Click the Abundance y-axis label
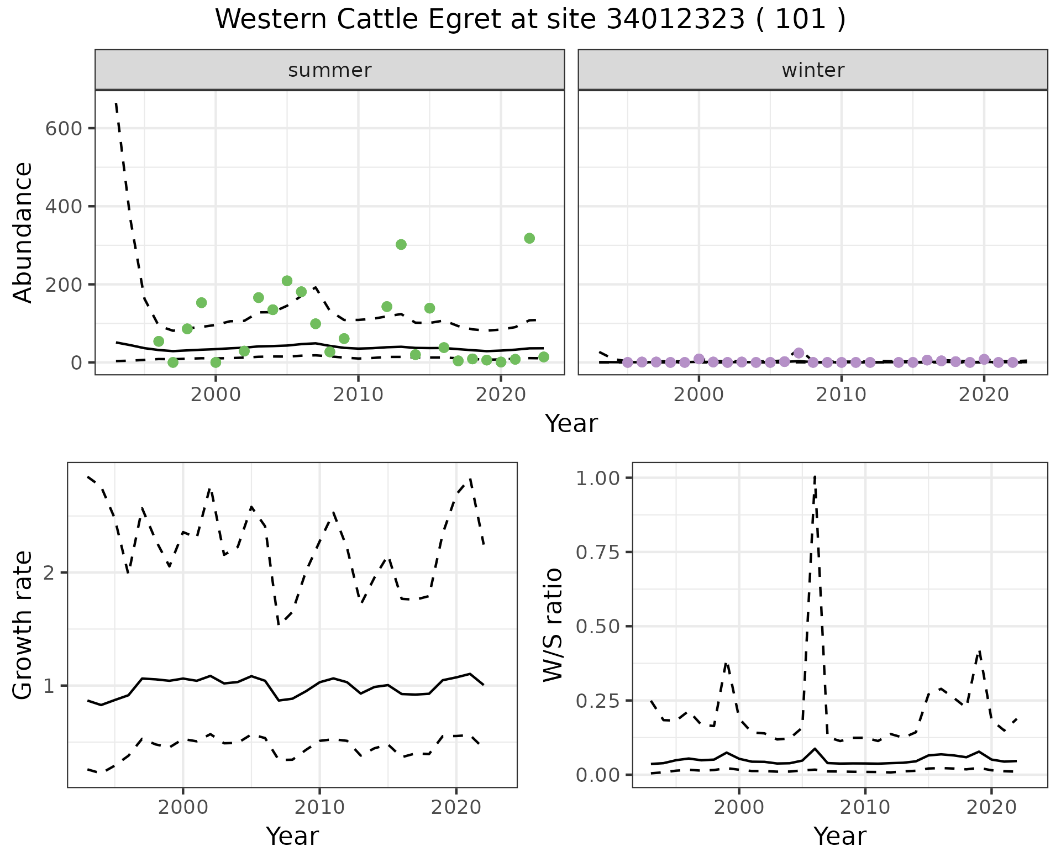The height and width of the screenshot is (862, 1061). coord(23,232)
